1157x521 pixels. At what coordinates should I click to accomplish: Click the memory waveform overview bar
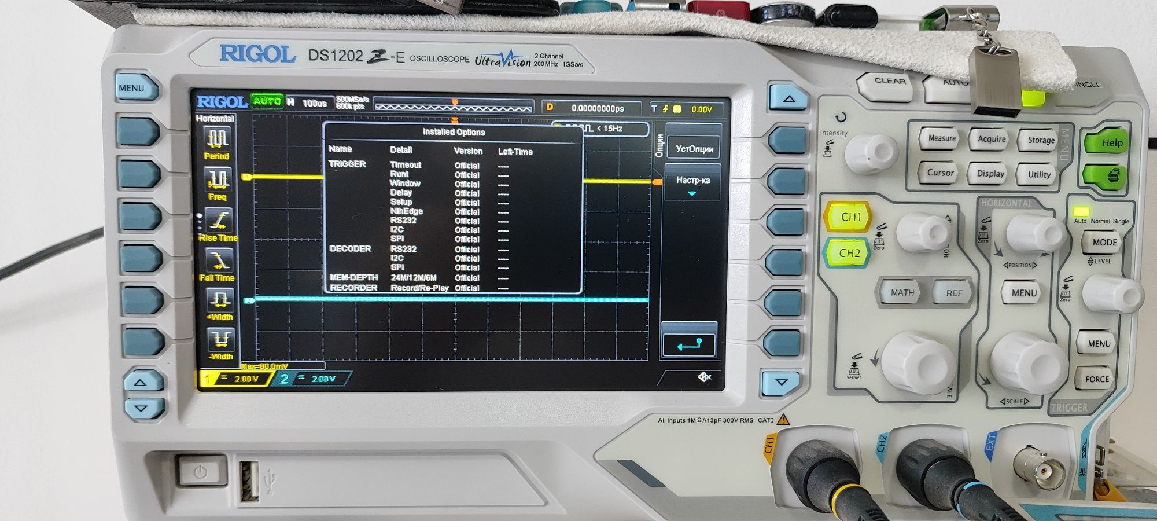pyautogui.click(x=454, y=107)
